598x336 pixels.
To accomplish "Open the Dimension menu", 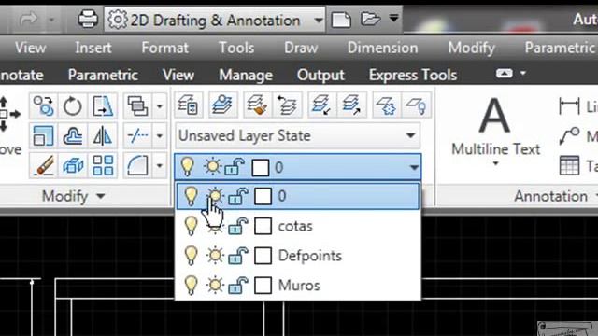I will pos(382,48).
